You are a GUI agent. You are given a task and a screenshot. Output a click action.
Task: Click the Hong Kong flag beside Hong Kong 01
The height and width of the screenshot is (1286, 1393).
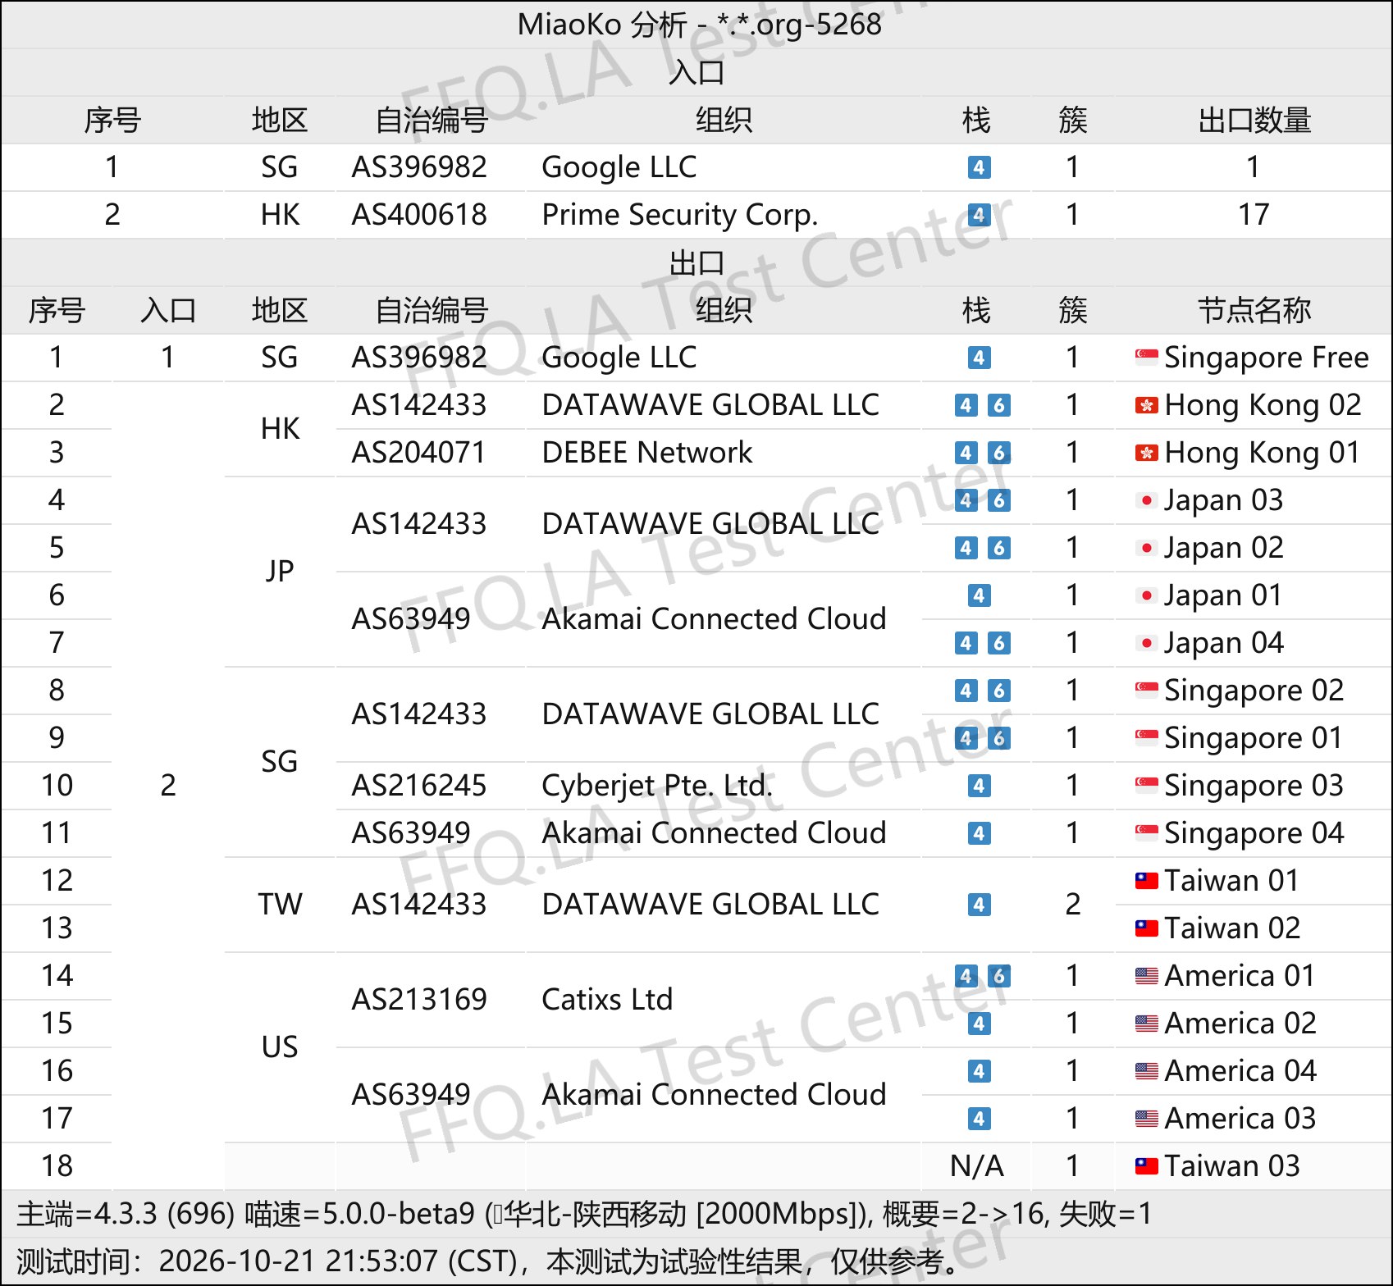1146,453
